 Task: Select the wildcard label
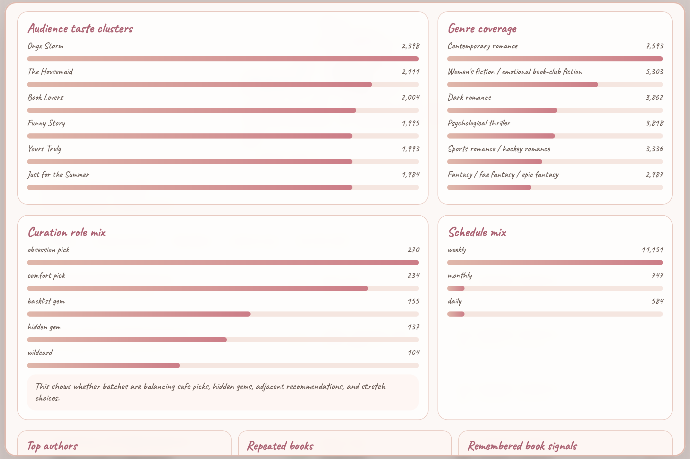click(x=40, y=353)
